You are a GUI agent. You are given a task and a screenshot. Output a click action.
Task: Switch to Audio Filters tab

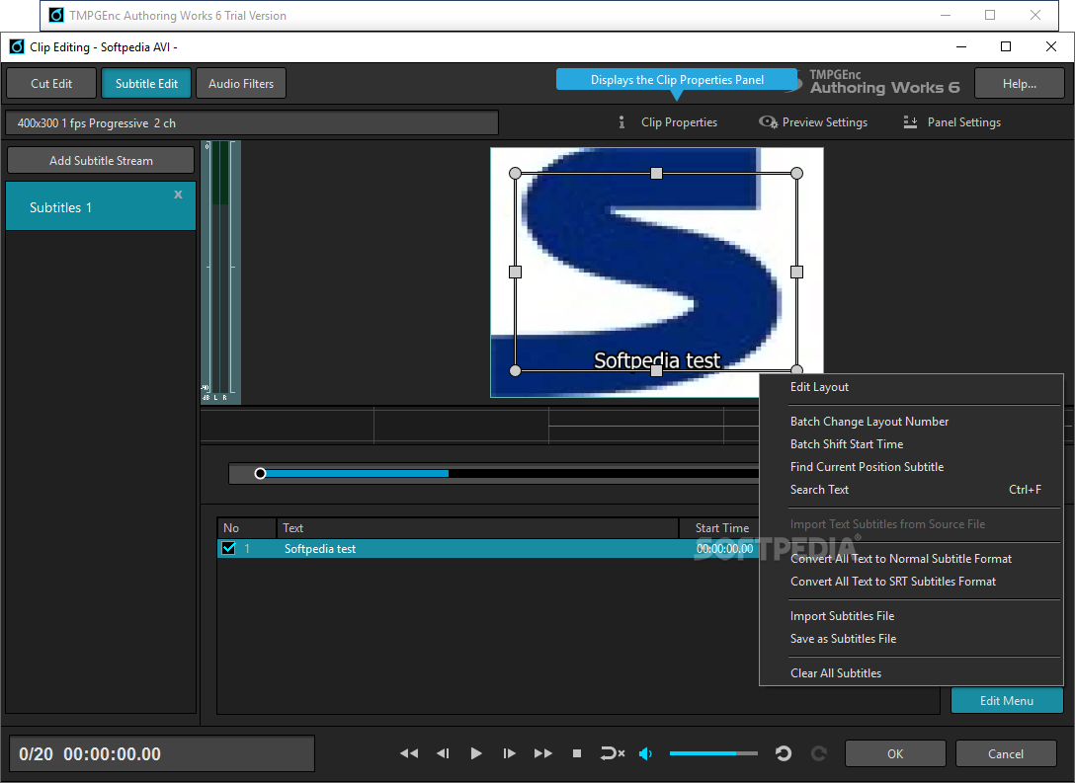tap(241, 83)
